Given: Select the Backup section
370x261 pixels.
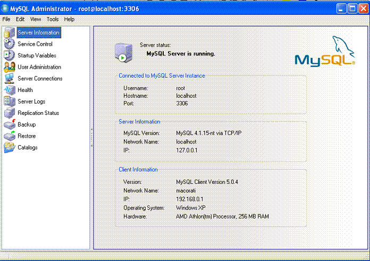Looking at the screenshot, I should point(27,124).
